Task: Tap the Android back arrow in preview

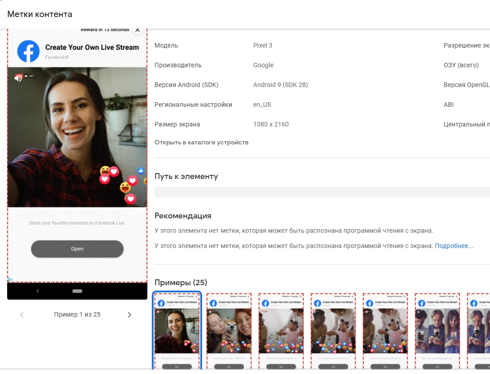Action: [37, 291]
